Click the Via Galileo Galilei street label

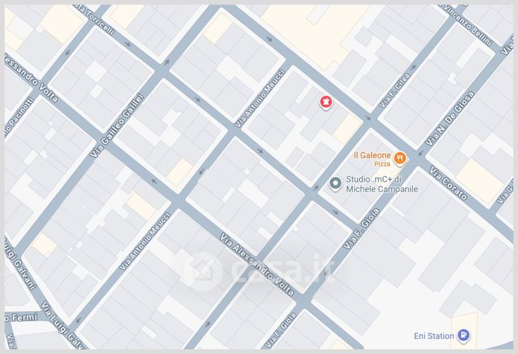tap(117, 125)
